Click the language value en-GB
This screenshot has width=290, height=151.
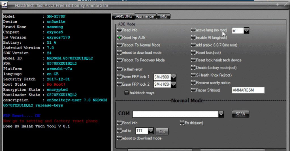click(52, 74)
